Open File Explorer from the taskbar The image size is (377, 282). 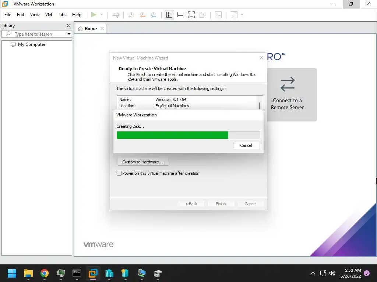(x=28, y=273)
